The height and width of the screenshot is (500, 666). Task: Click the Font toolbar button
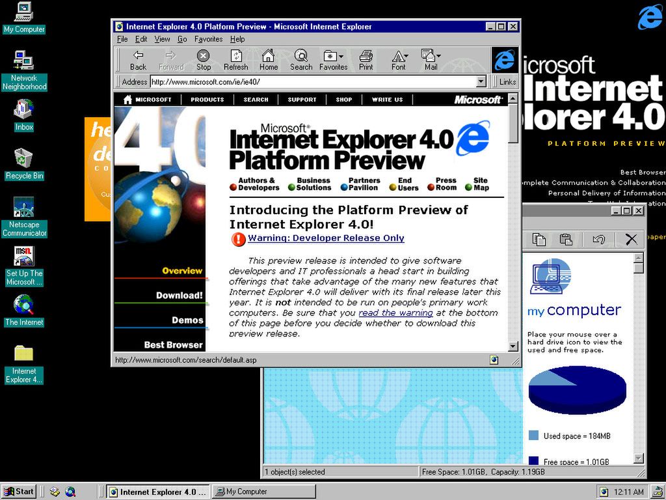pyautogui.click(x=399, y=61)
